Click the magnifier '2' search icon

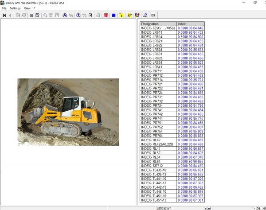tap(78, 15)
